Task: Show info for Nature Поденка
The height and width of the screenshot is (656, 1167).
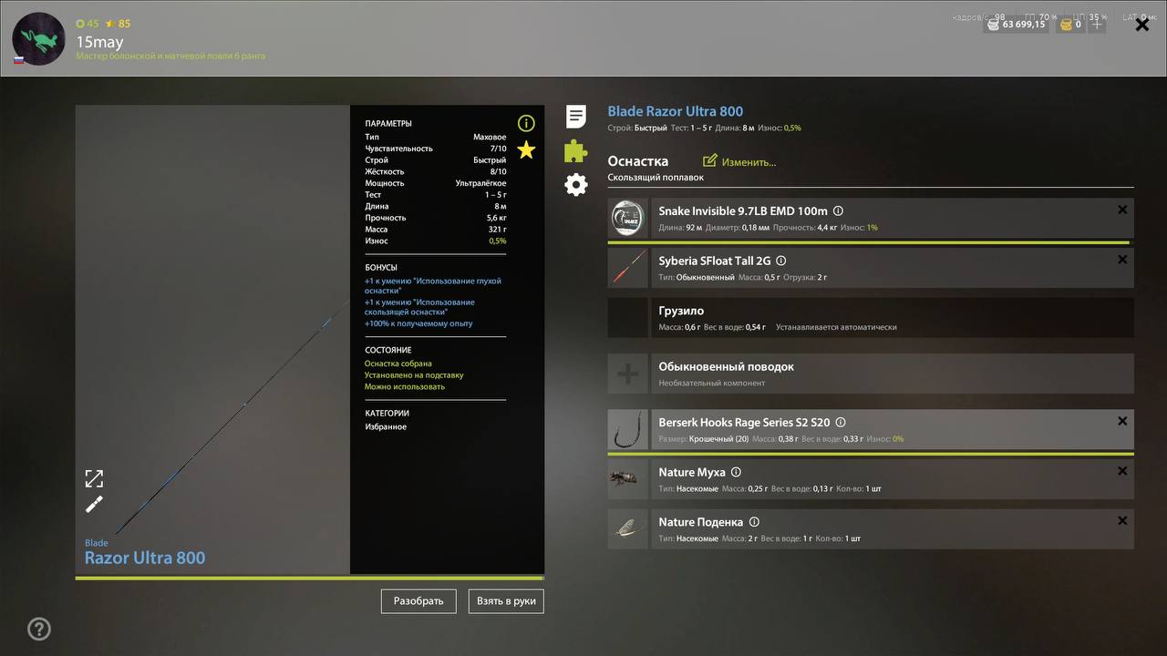Action: coord(753,522)
